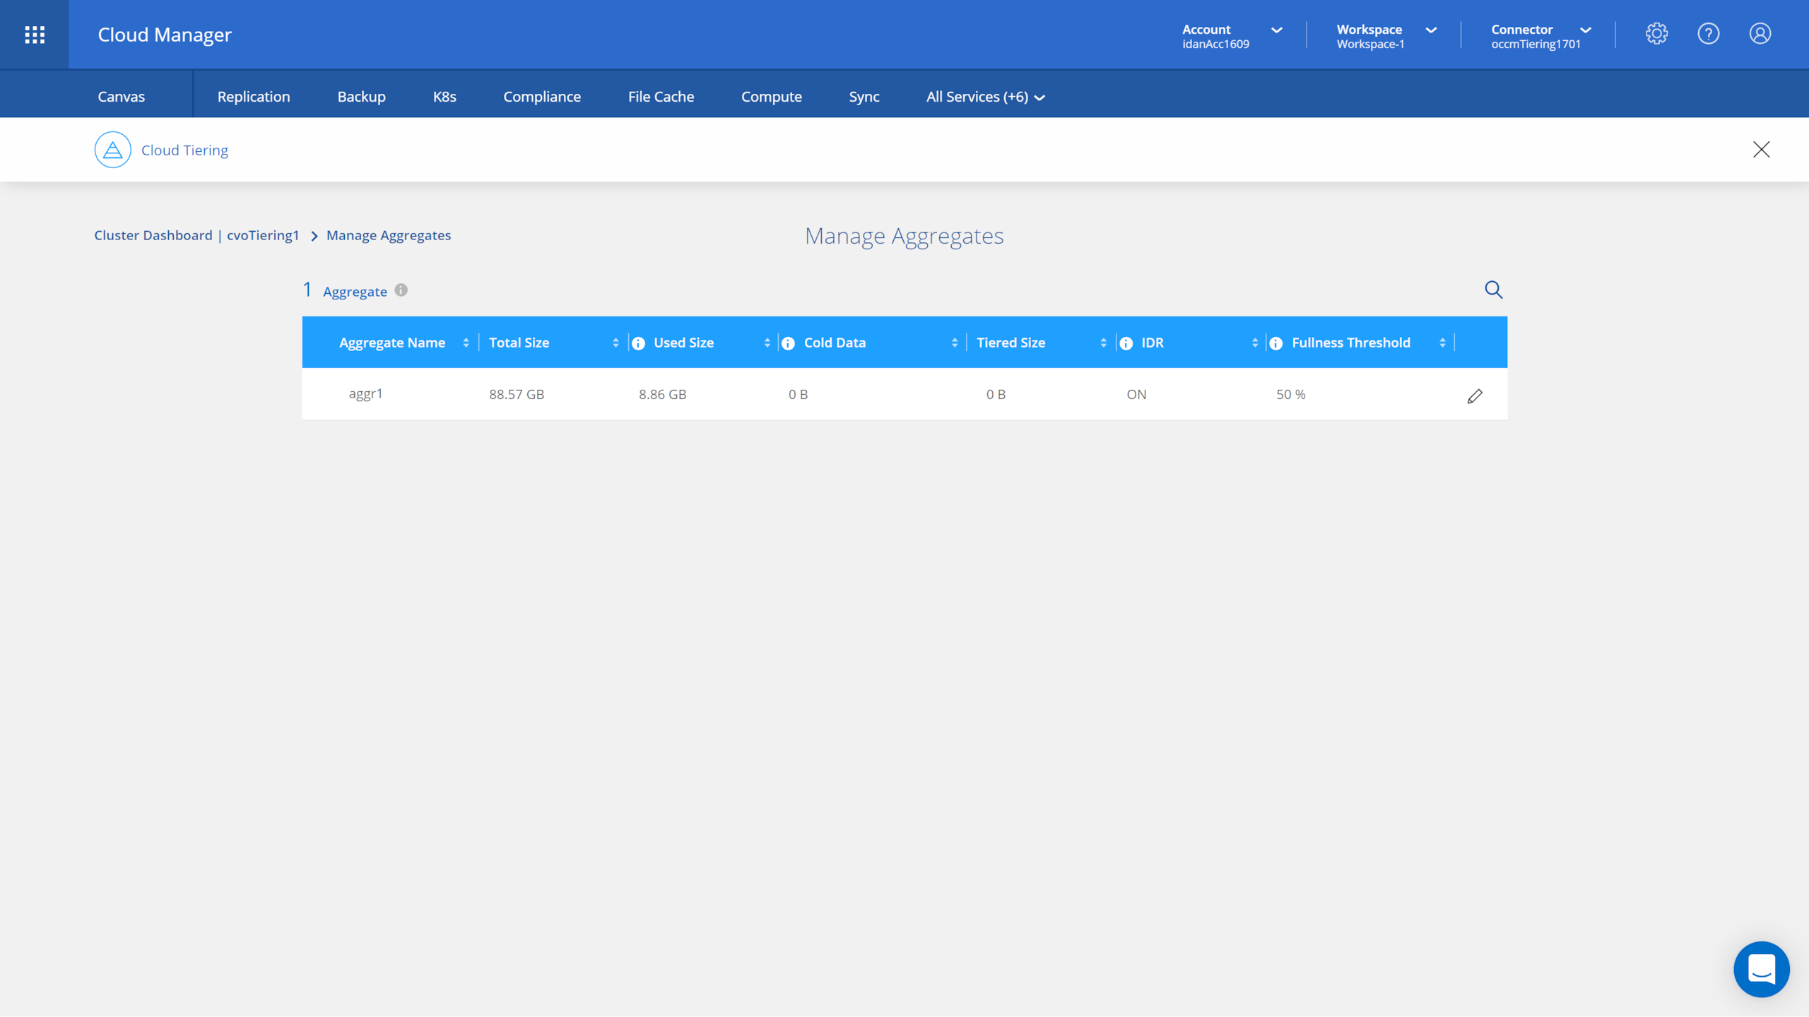The image size is (1809, 1017).
Task: Edit aggr1 with the pencil icon
Action: [1475, 396]
